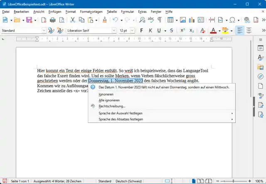
Task: Toggle formatting marks (pilcrow) icon
Action: click(x=159, y=20)
